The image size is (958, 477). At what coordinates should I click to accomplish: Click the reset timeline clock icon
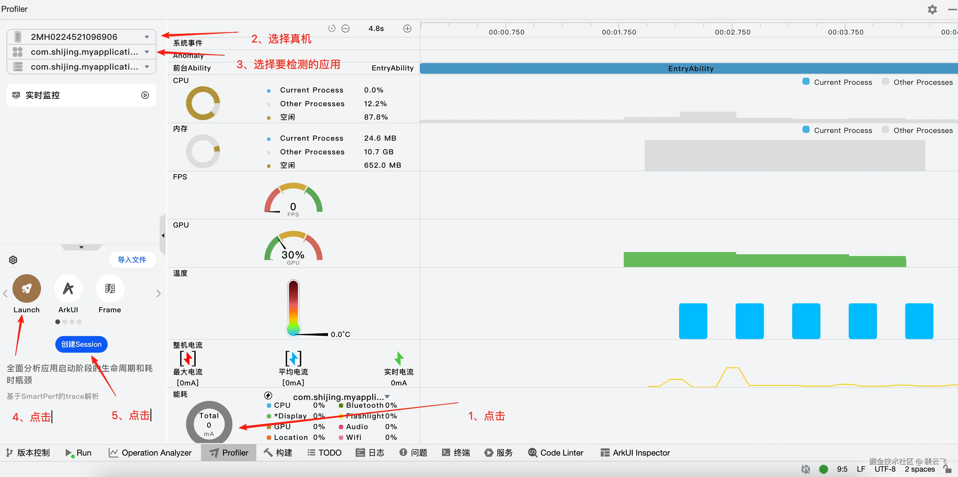pos(332,29)
